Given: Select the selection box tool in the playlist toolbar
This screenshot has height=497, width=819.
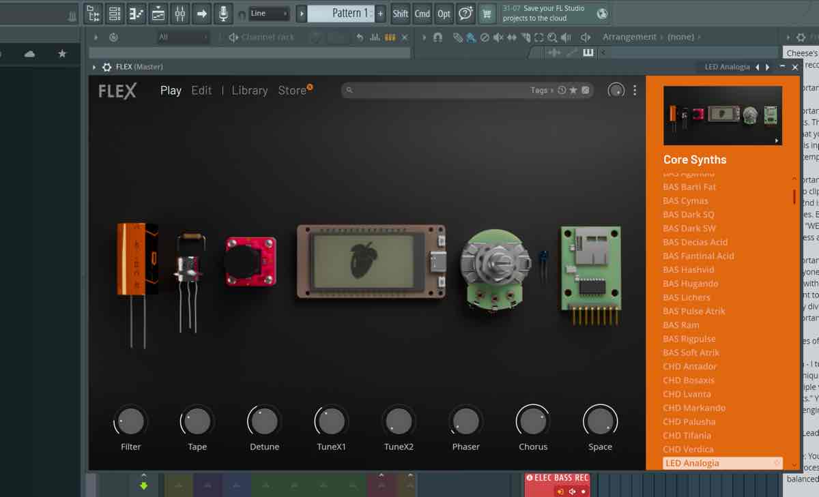Looking at the screenshot, I should (x=539, y=37).
